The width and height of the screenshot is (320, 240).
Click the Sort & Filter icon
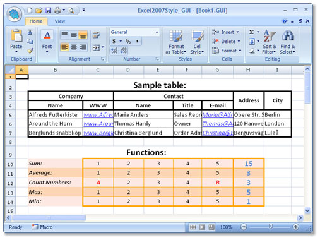click(270, 42)
